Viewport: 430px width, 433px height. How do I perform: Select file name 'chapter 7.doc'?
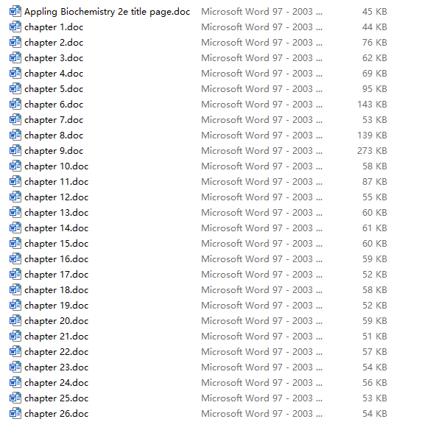[x=54, y=120]
